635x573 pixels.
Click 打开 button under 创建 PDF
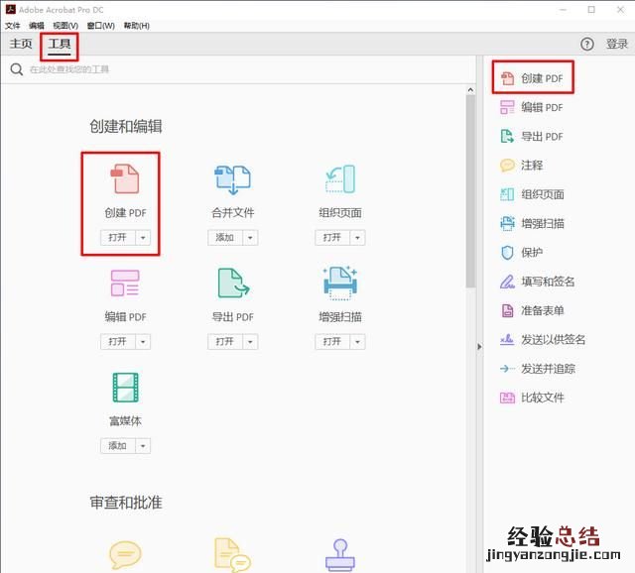point(118,238)
